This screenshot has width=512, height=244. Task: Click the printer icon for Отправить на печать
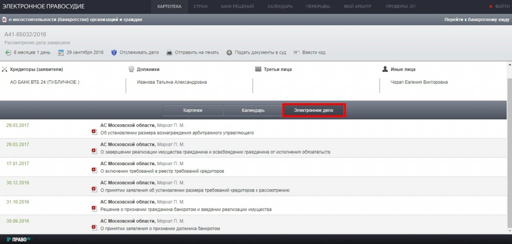pos(169,52)
